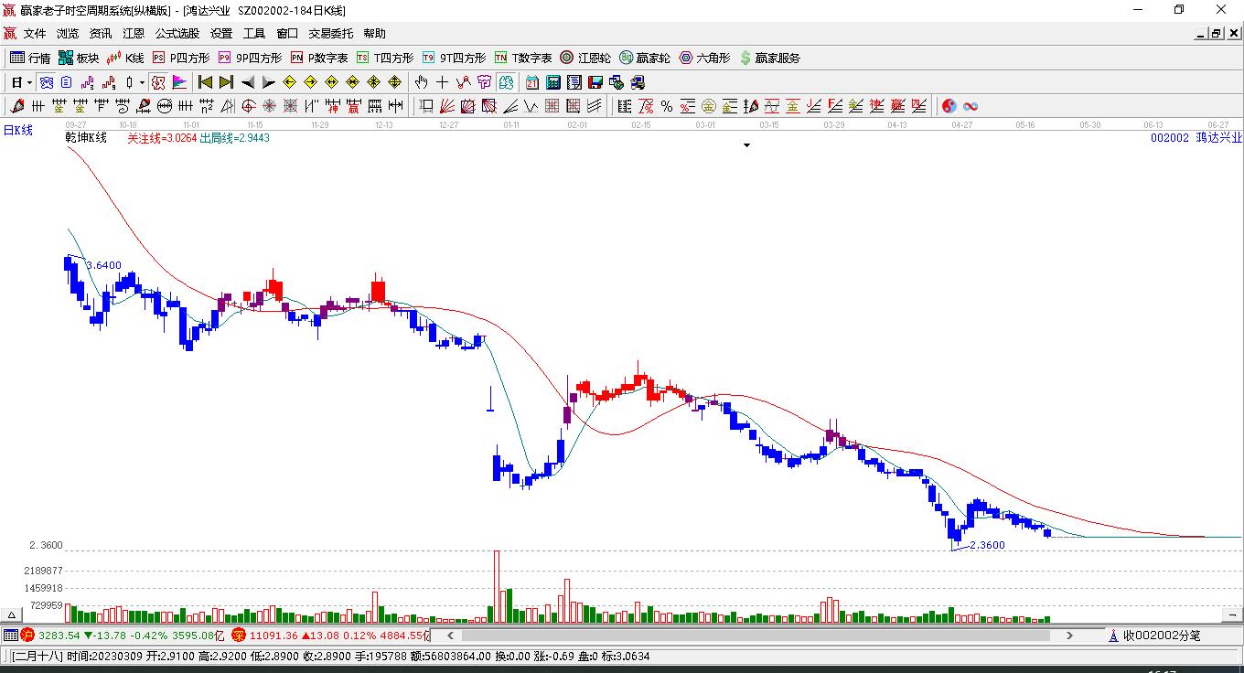
Task: Open the 行情 market quotes view
Action: tap(30, 58)
